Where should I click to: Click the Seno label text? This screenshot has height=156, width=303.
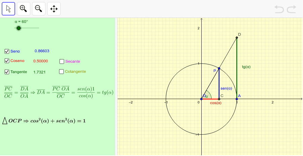point(15,52)
